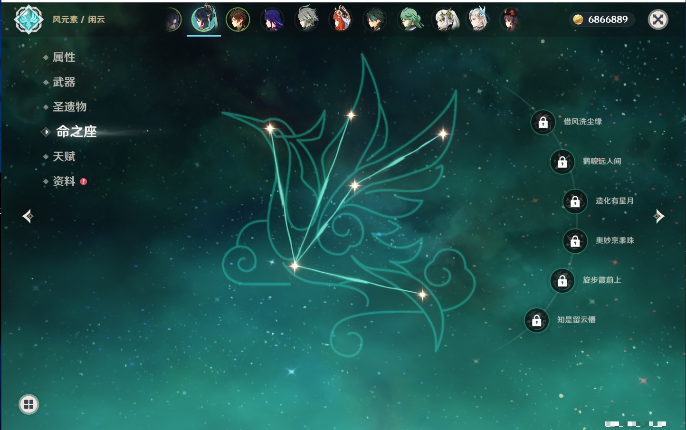This screenshot has height=430, width=686.
Task: Select locked constellation 旋步霞蔚上
Action: pos(562,280)
